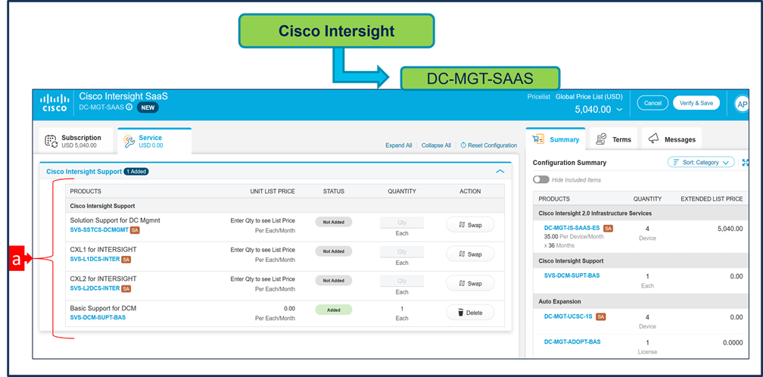Click the Added status badge
763x377 pixels.
tap(333, 310)
